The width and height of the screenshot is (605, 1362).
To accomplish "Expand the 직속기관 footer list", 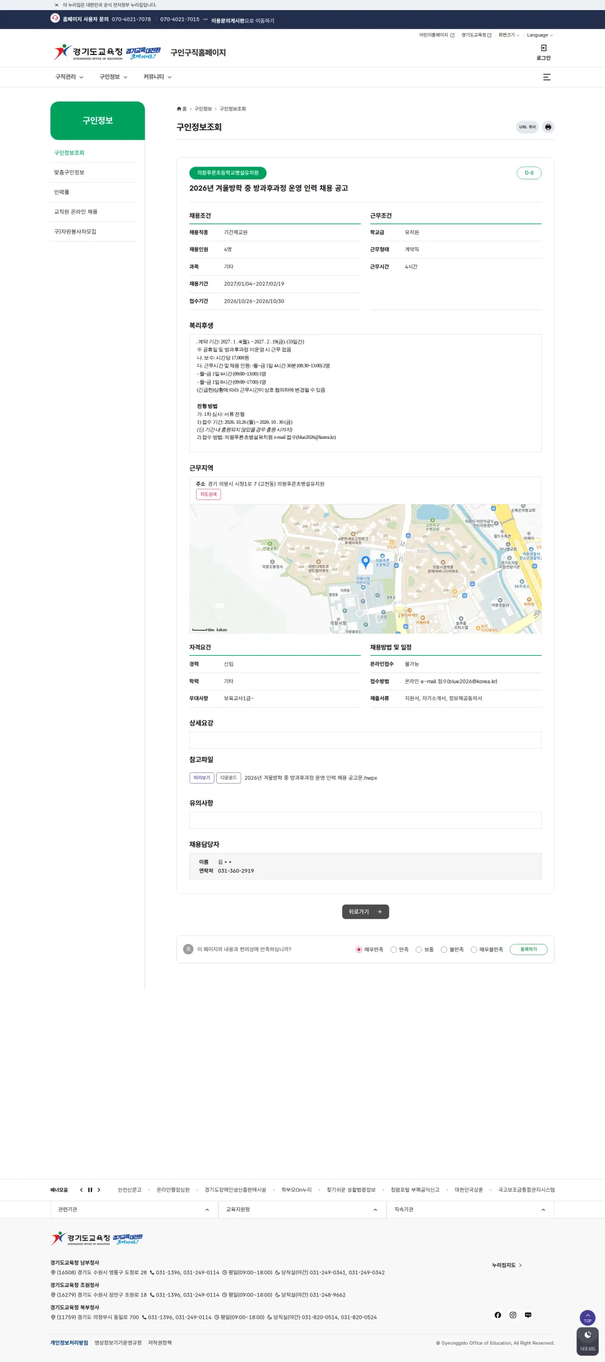I will click(x=470, y=1210).
